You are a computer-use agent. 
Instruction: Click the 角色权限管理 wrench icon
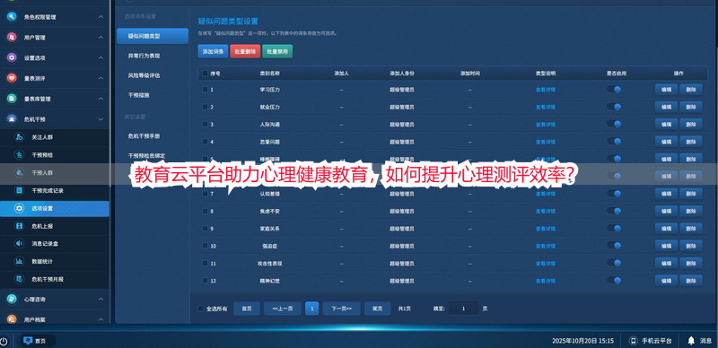[x=12, y=17]
